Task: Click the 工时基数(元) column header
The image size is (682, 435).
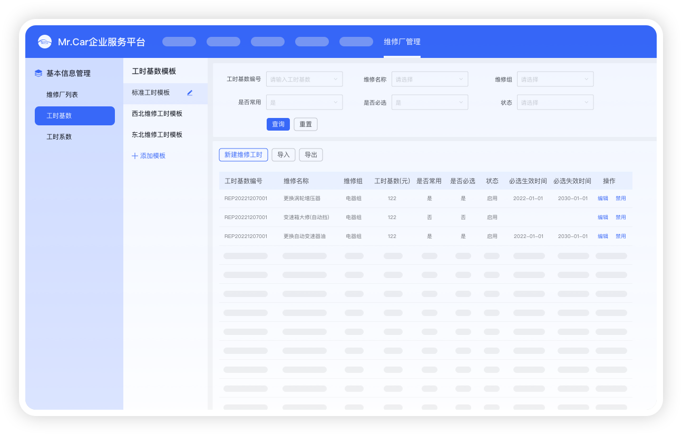Action: [x=392, y=181]
